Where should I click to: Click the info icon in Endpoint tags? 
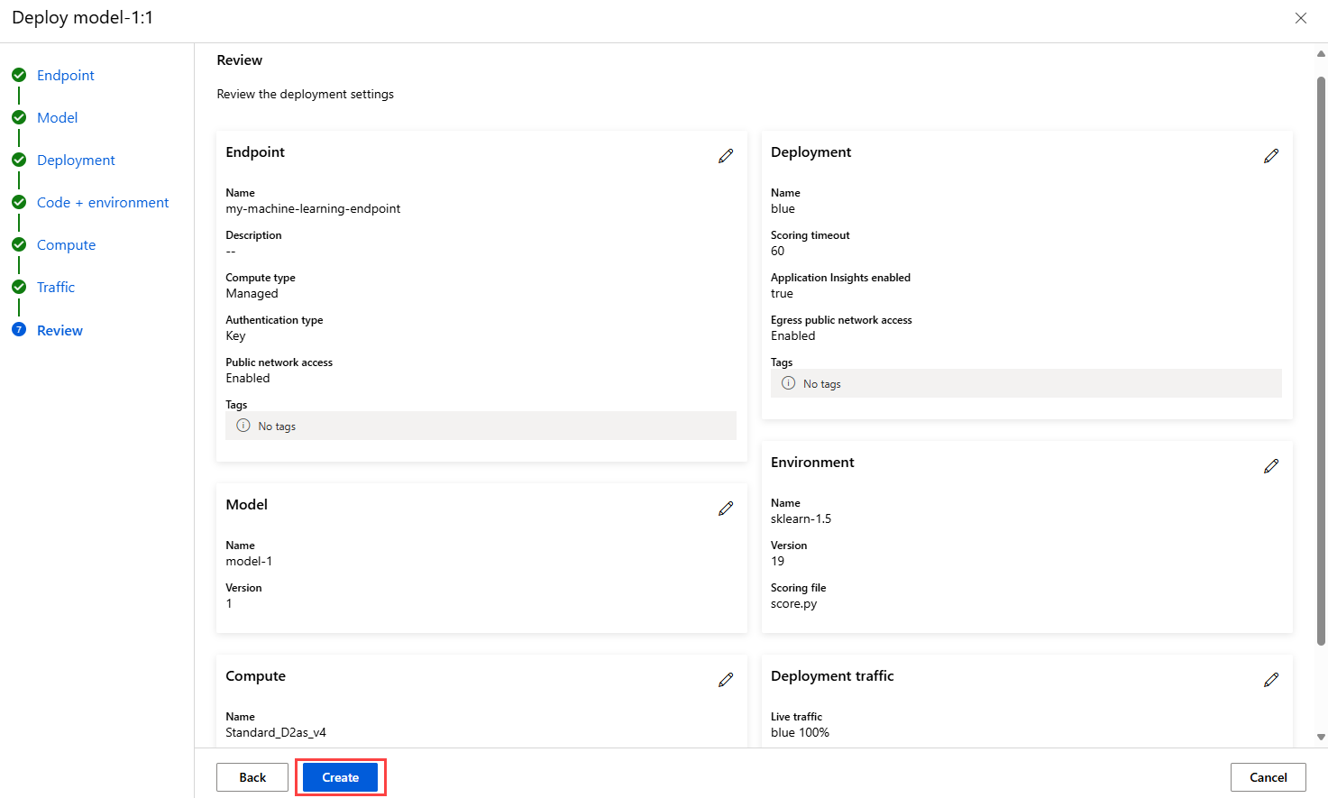(243, 426)
